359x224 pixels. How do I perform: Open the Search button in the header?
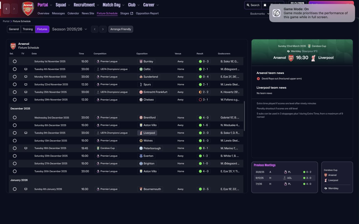[x=253, y=5]
